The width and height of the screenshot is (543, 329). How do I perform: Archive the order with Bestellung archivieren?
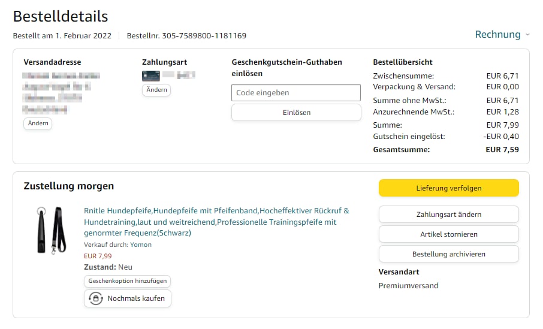point(448,254)
